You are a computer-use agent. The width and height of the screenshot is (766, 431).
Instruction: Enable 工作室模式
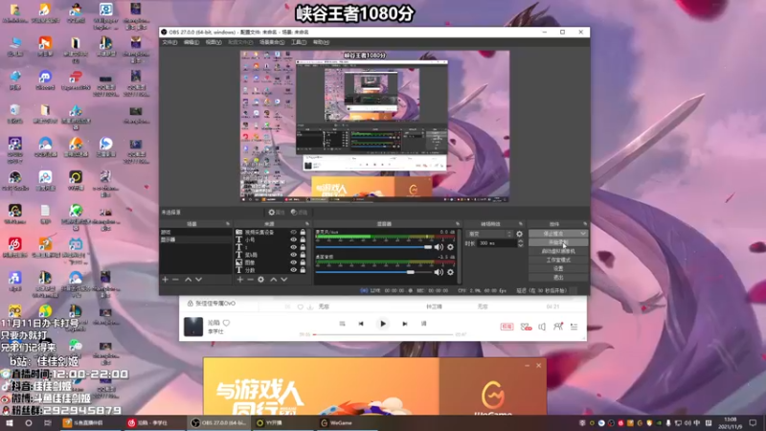click(x=558, y=260)
